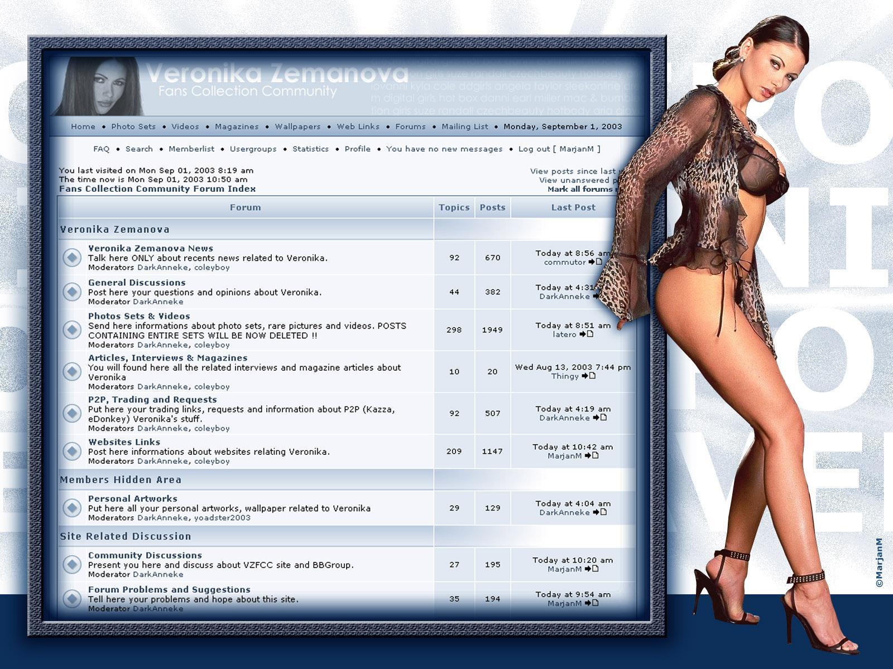Open Articles, Interviews & Magazines forum
Viewport: 893px width, 669px height.
(x=167, y=358)
